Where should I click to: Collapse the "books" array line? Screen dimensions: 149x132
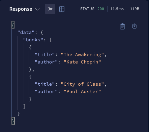coord(37,40)
